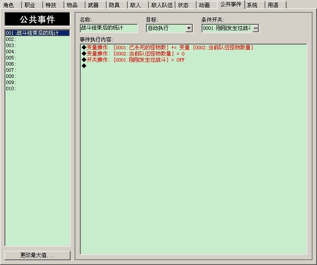Select empty common event 007

[x=37, y=70]
